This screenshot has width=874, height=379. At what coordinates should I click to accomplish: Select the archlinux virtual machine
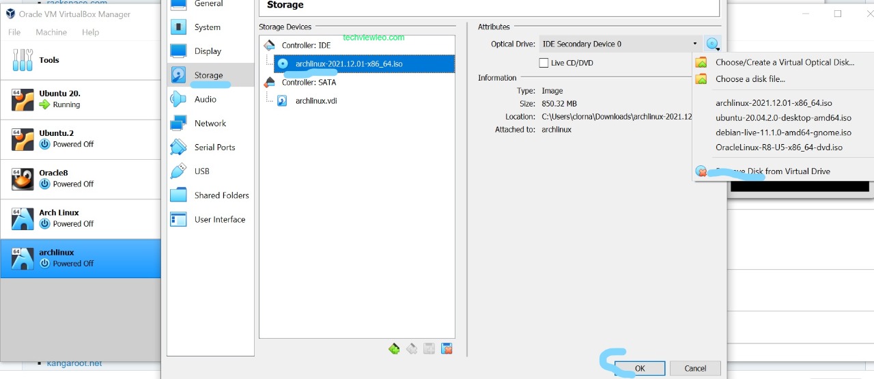pyautogui.click(x=81, y=258)
